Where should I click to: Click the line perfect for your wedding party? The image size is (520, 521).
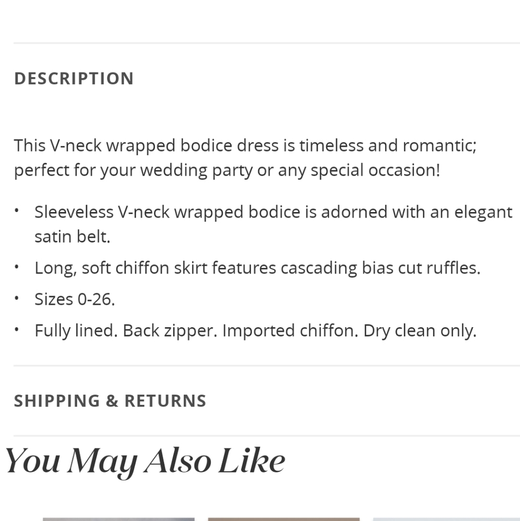coord(227,170)
